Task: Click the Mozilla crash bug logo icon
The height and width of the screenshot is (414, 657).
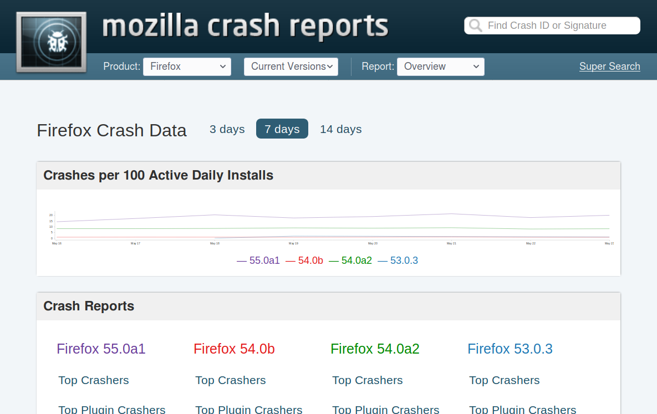Action: pyautogui.click(x=51, y=41)
